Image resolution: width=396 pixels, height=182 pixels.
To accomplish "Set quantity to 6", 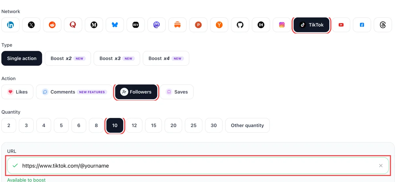I will [79, 125].
